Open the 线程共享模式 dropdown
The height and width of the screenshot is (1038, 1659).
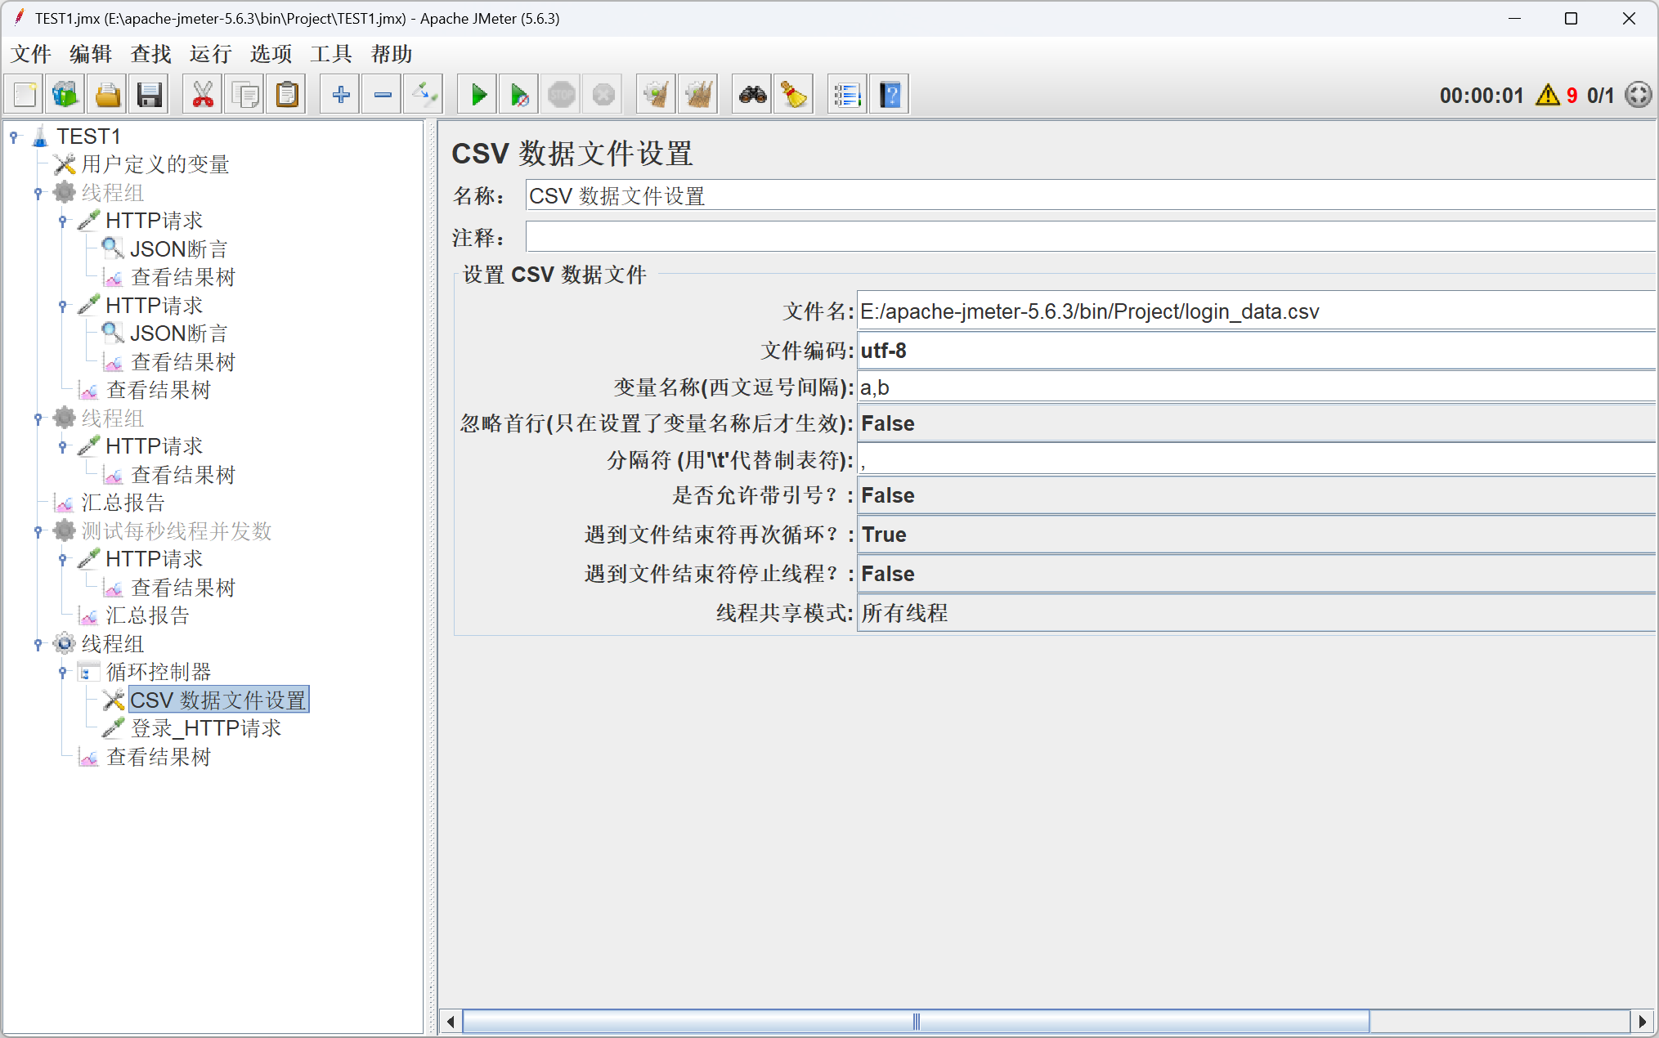point(1256,613)
